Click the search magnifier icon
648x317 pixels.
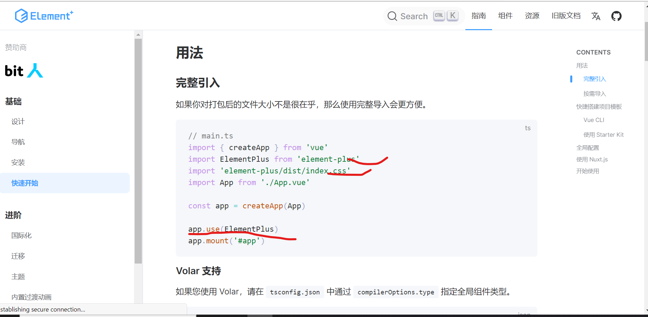(392, 16)
